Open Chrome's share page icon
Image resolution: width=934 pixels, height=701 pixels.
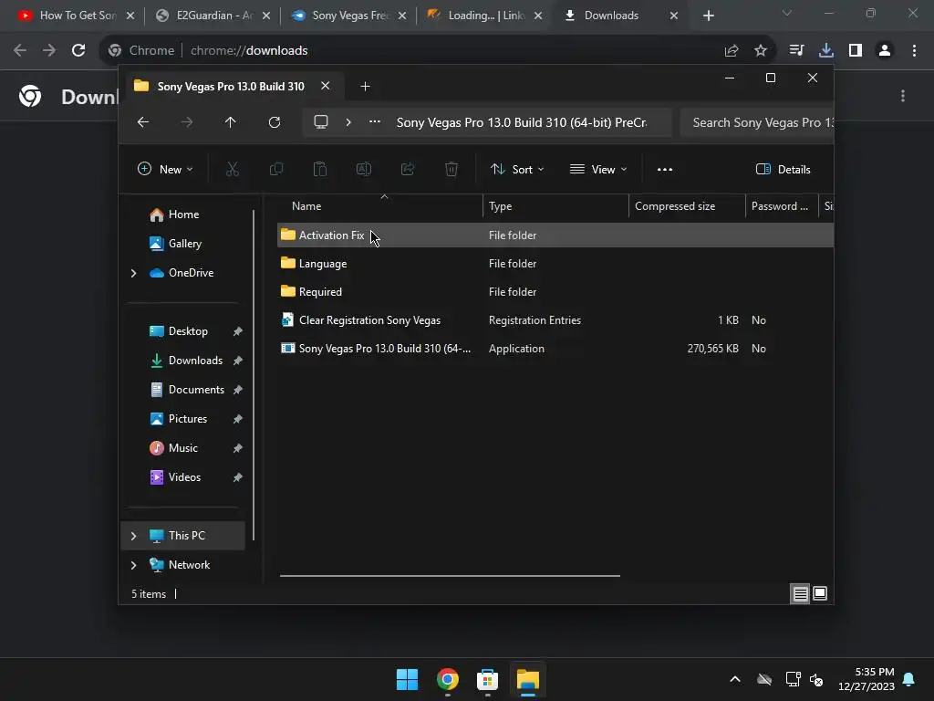(x=732, y=51)
